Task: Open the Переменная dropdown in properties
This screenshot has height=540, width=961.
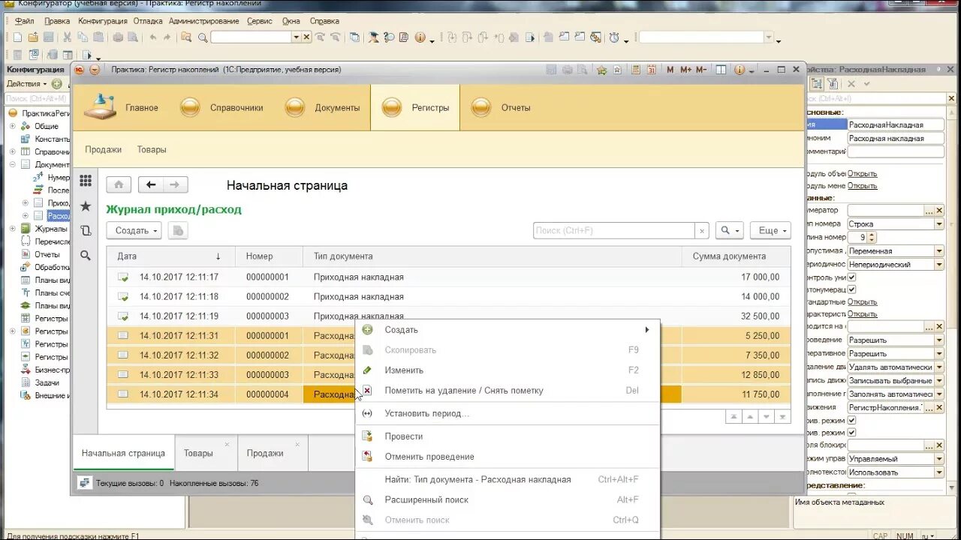Action: 938,250
